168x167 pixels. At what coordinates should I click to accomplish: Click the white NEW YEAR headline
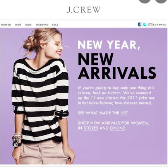coord(109,45)
